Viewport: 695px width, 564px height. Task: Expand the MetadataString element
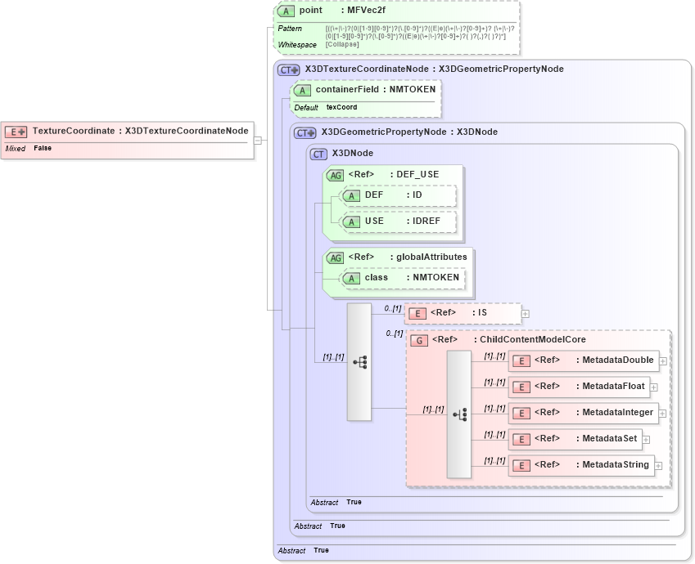point(658,466)
